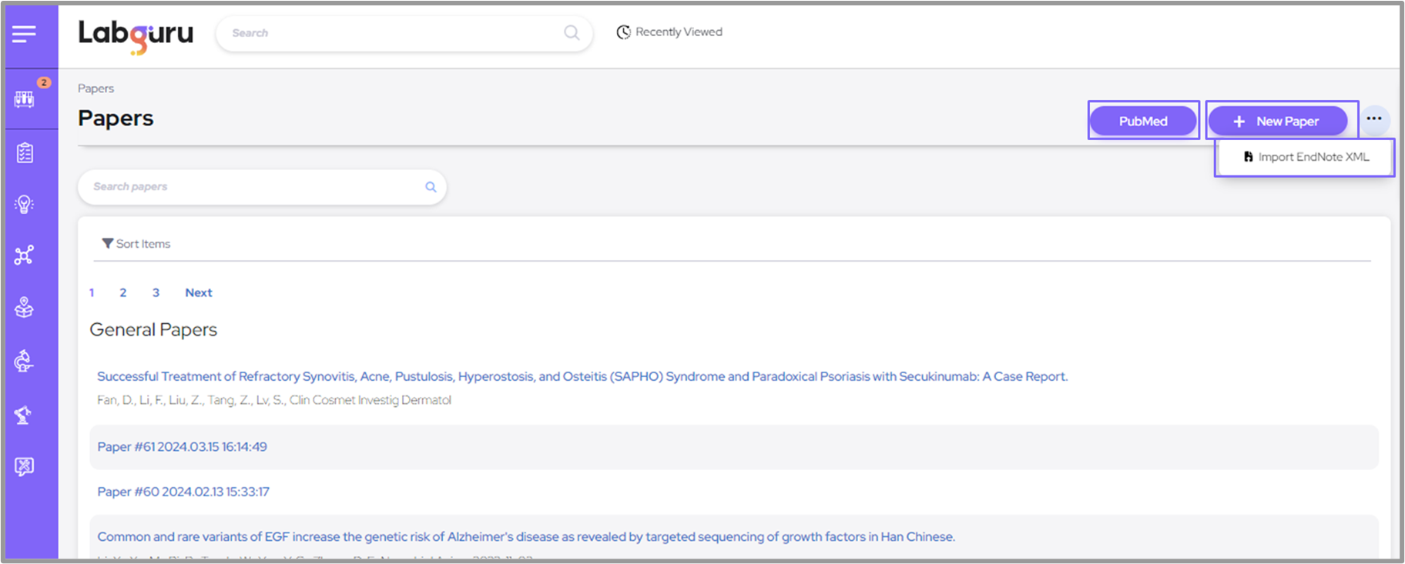The height and width of the screenshot is (564, 1405).
Task: Open the clipboard checklist sidebar icon
Action: [25, 153]
